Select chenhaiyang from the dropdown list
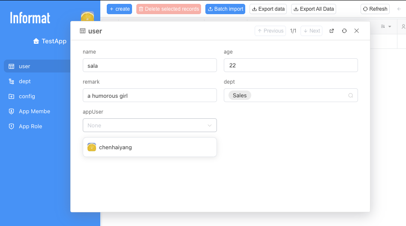Image resolution: width=406 pixels, height=226 pixels. pyautogui.click(x=115, y=147)
